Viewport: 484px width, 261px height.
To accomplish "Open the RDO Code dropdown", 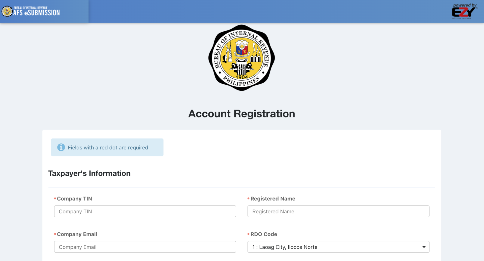I will coord(338,247).
